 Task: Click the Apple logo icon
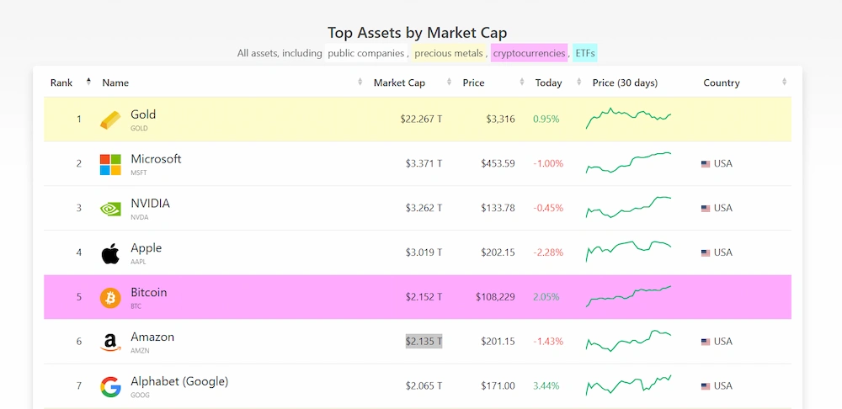[110, 252]
